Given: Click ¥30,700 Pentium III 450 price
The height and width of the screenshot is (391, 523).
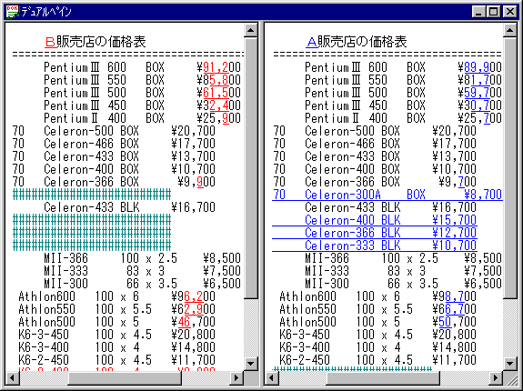Looking at the screenshot, I should point(480,105).
